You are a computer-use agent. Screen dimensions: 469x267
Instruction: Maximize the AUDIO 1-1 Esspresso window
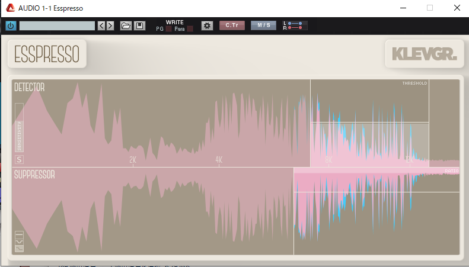(x=430, y=8)
